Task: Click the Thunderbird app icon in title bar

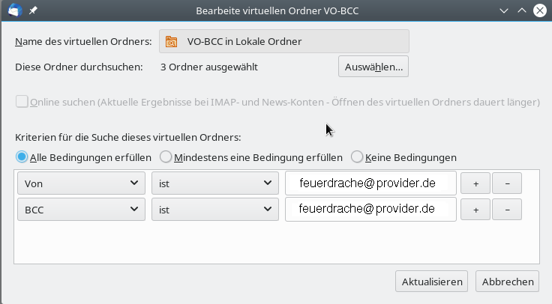Action: click(14, 11)
